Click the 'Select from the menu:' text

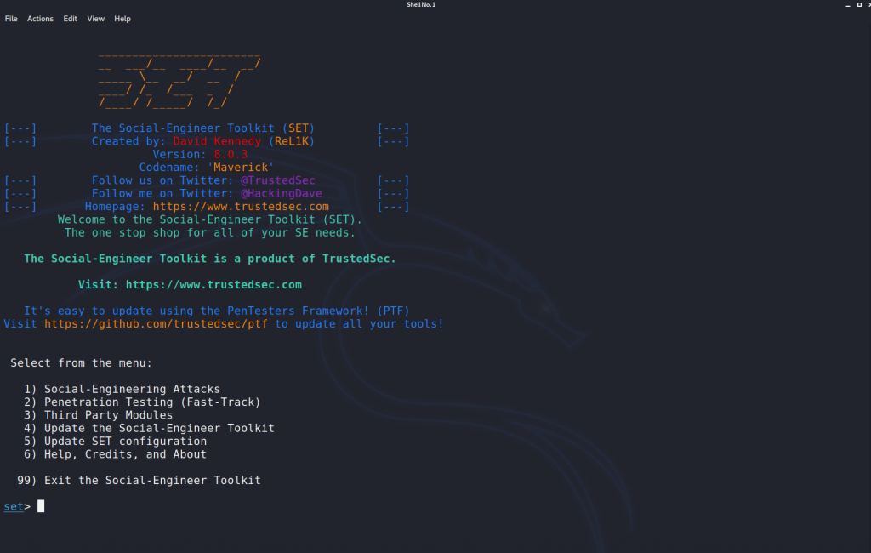[x=81, y=363]
